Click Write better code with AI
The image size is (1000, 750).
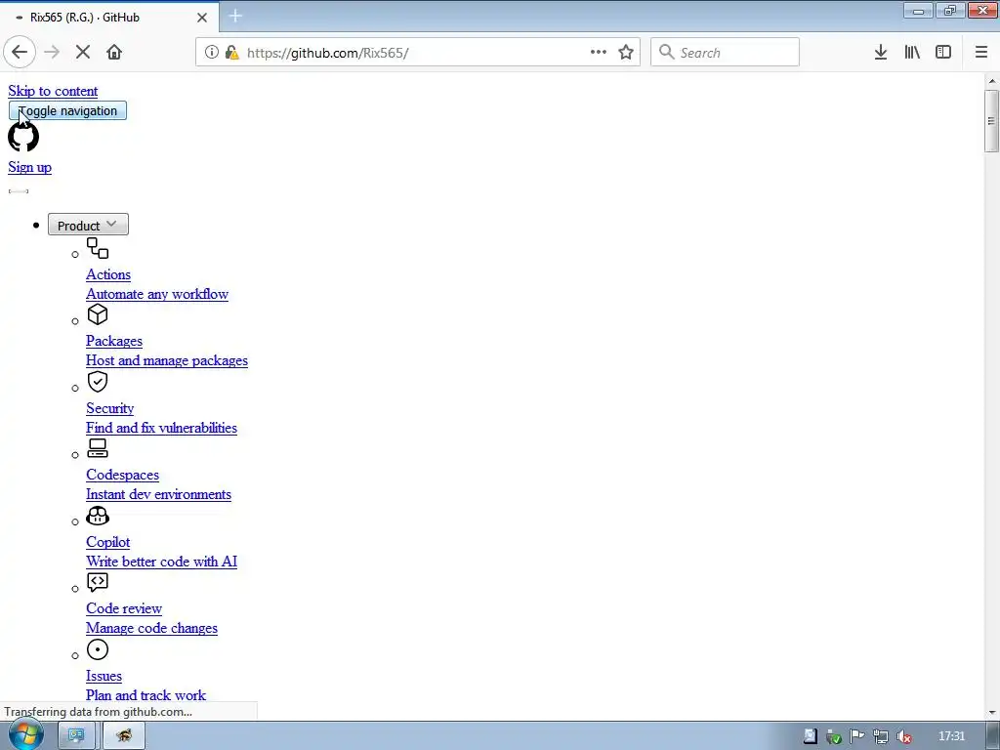[161, 562]
